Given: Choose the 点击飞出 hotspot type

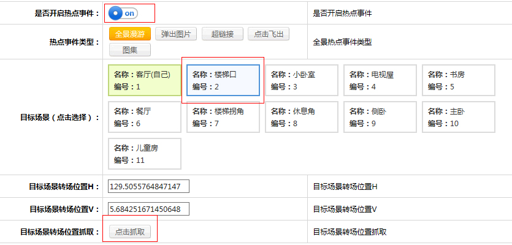Looking at the screenshot, I should point(268,34).
